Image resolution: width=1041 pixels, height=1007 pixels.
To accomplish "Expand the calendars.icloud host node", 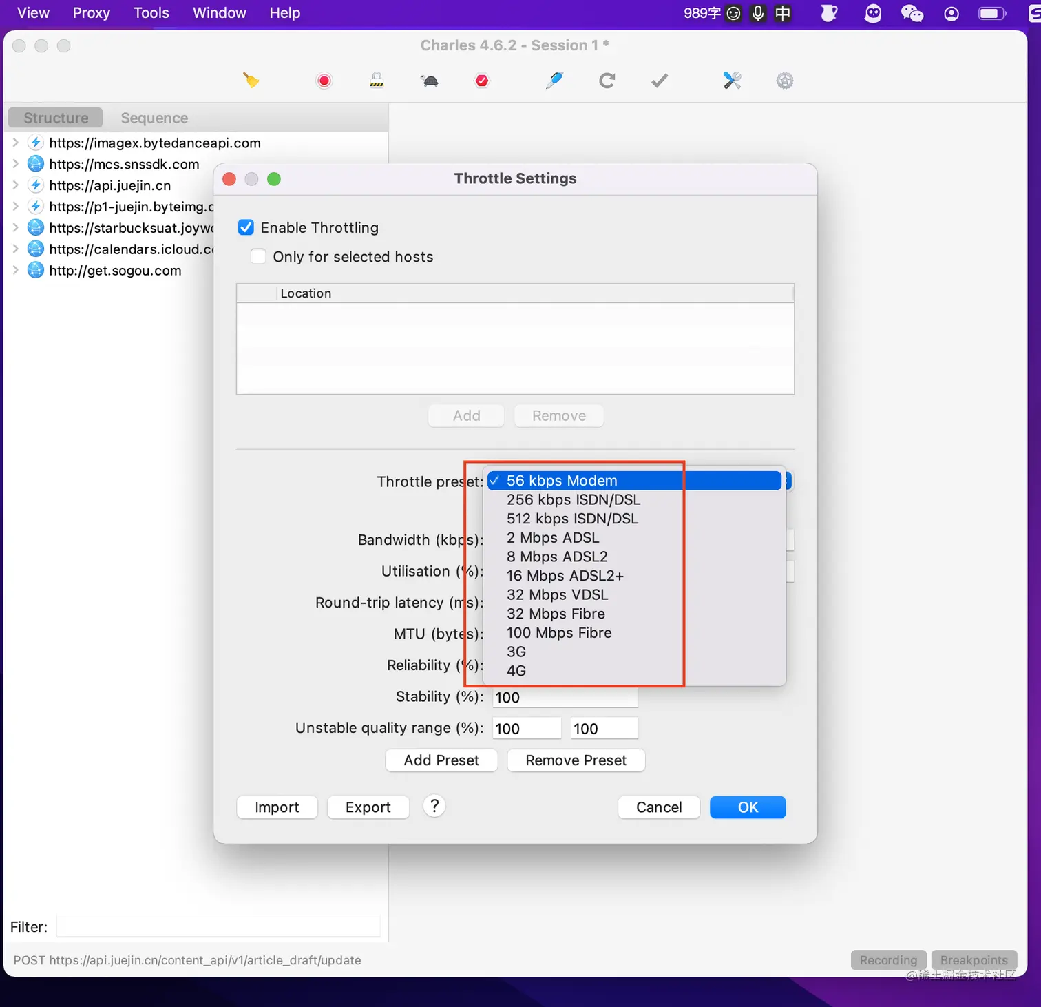I will pos(15,249).
